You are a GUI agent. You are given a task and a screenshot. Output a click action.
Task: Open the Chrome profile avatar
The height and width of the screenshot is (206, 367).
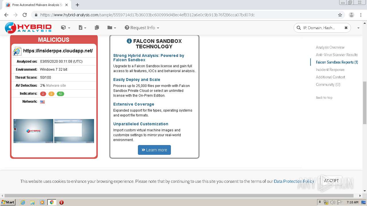click(x=352, y=15)
